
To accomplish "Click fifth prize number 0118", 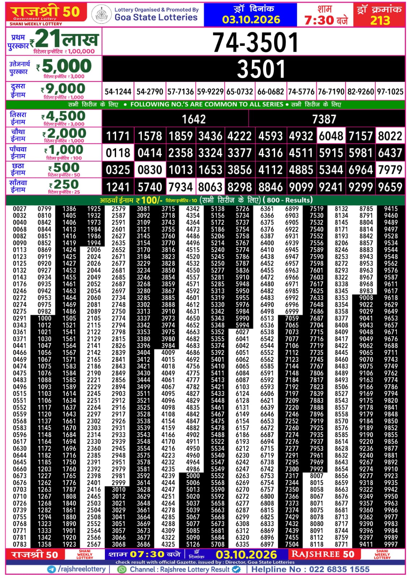I will [x=118, y=153].
